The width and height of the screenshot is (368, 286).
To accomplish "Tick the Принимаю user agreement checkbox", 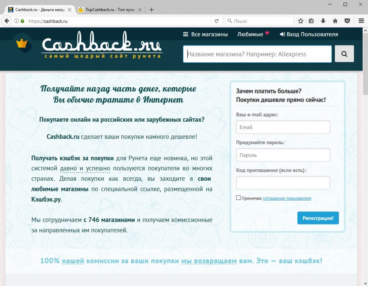I will 238,198.
